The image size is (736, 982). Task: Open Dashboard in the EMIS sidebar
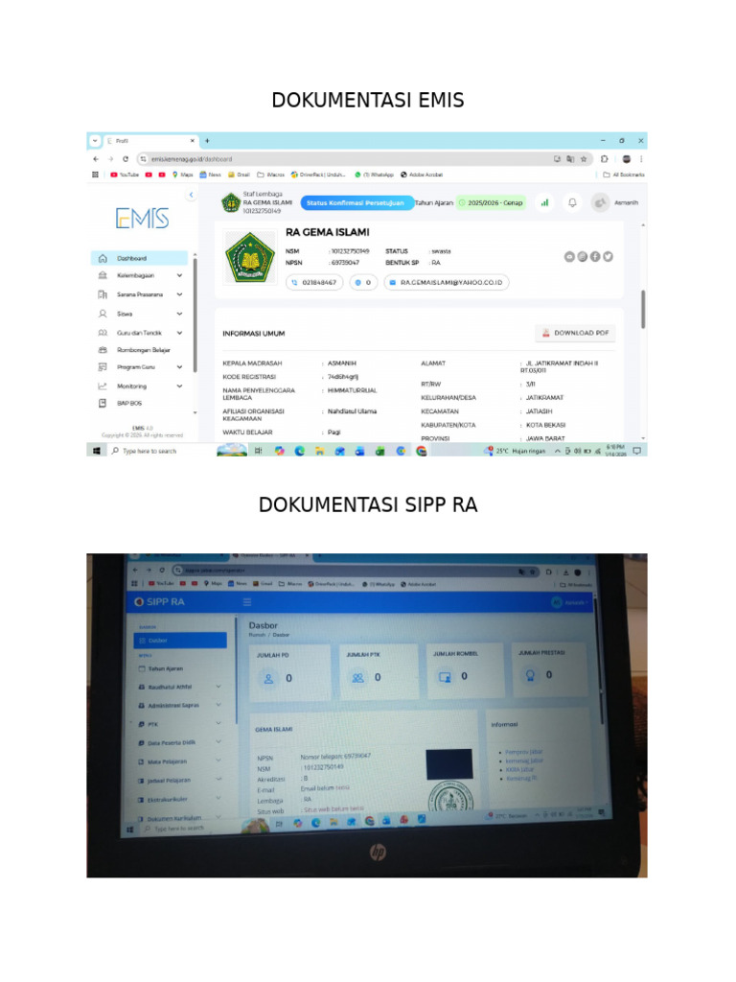click(x=139, y=258)
